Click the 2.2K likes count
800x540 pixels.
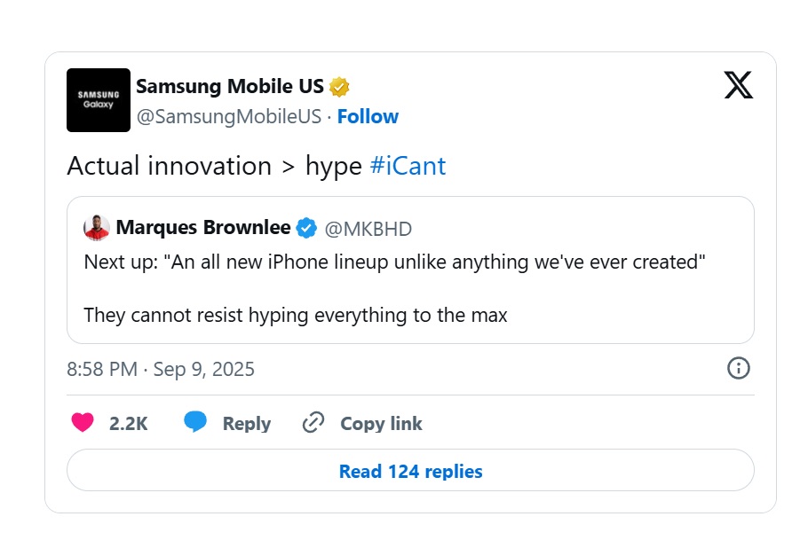tap(128, 423)
